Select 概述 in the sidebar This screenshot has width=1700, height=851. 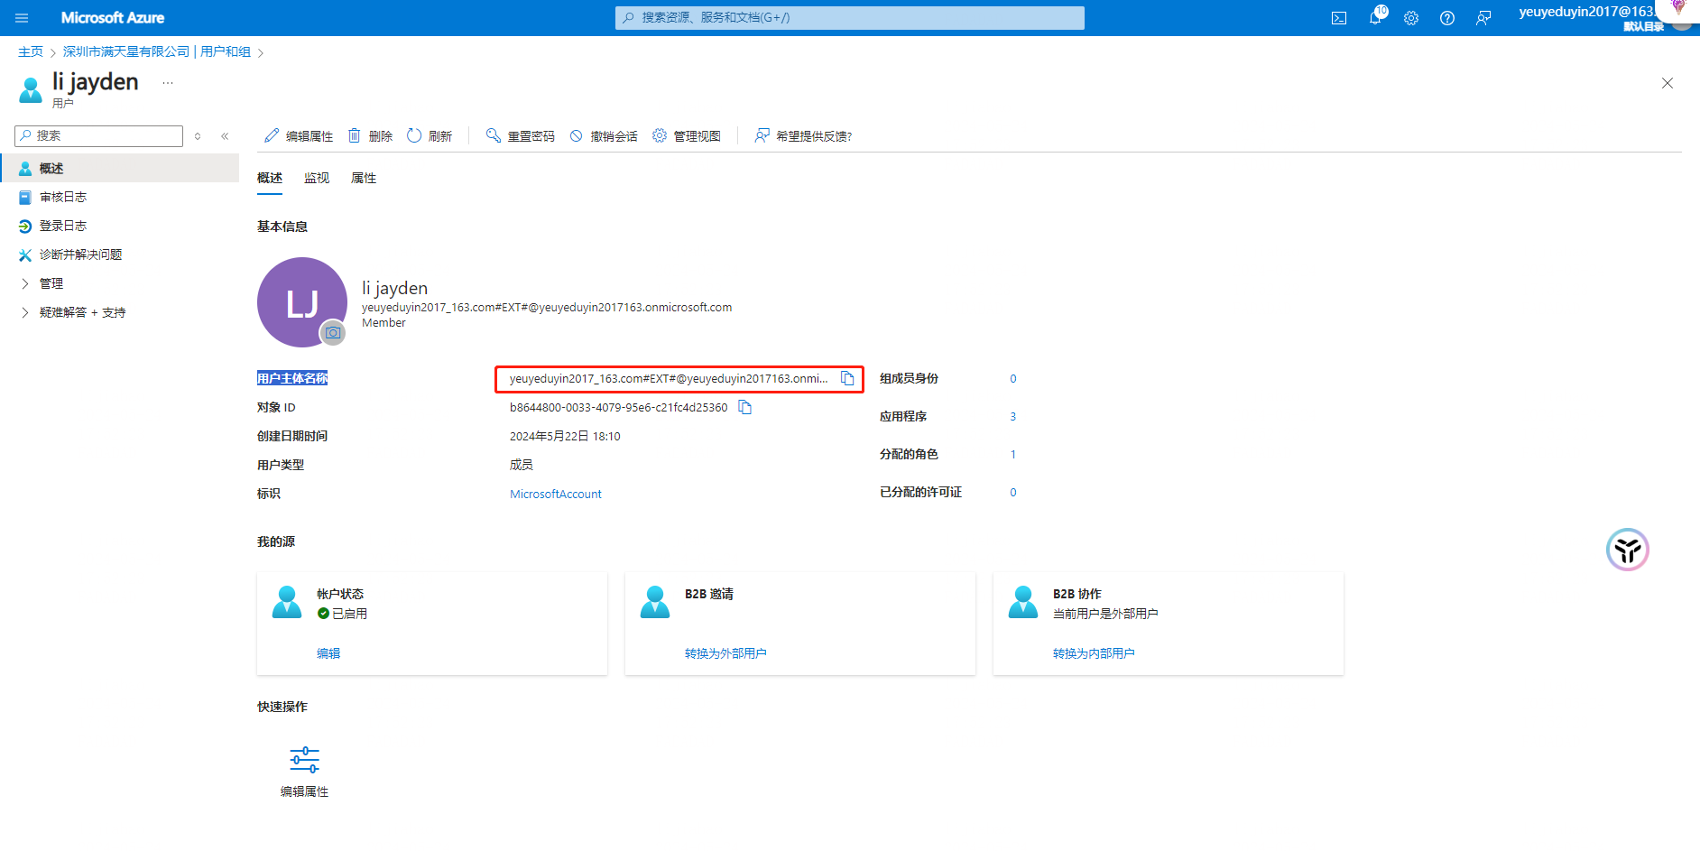click(119, 169)
